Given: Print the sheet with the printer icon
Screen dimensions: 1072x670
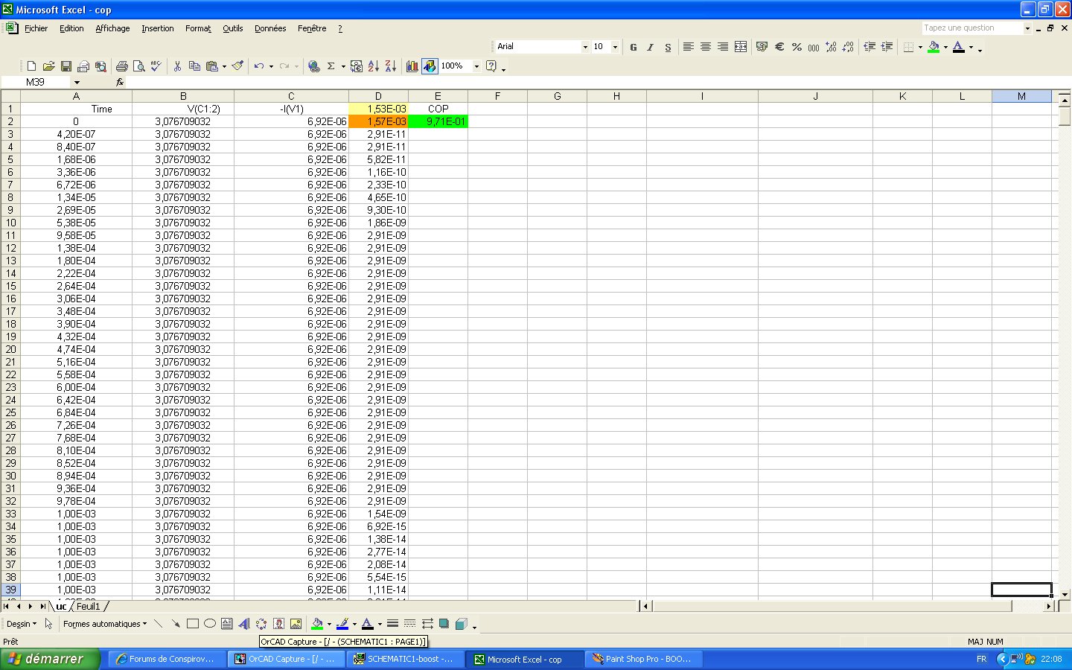Looking at the screenshot, I should 121,66.
